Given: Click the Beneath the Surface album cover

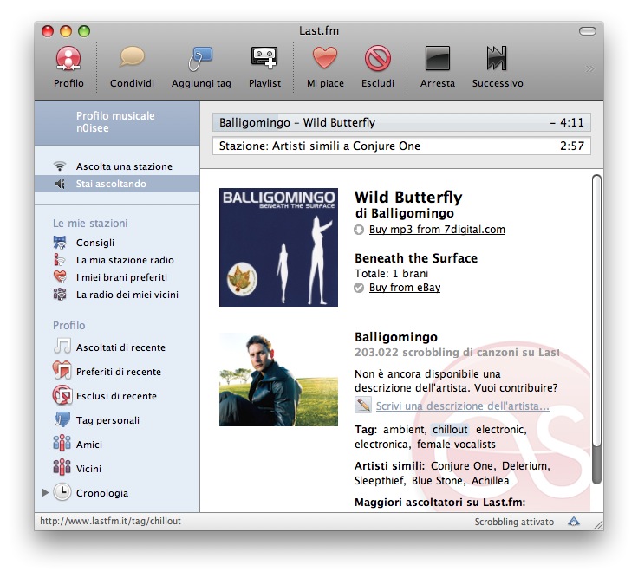Looking at the screenshot, I should click(x=278, y=247).
